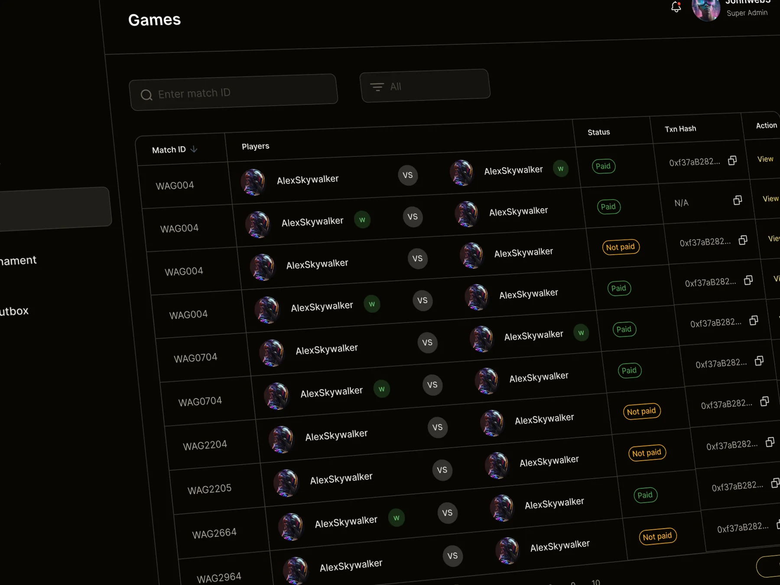Select the WAG2964 match ID cell
The height and width of the screenshot is (585, 780).
coord(219,578)
